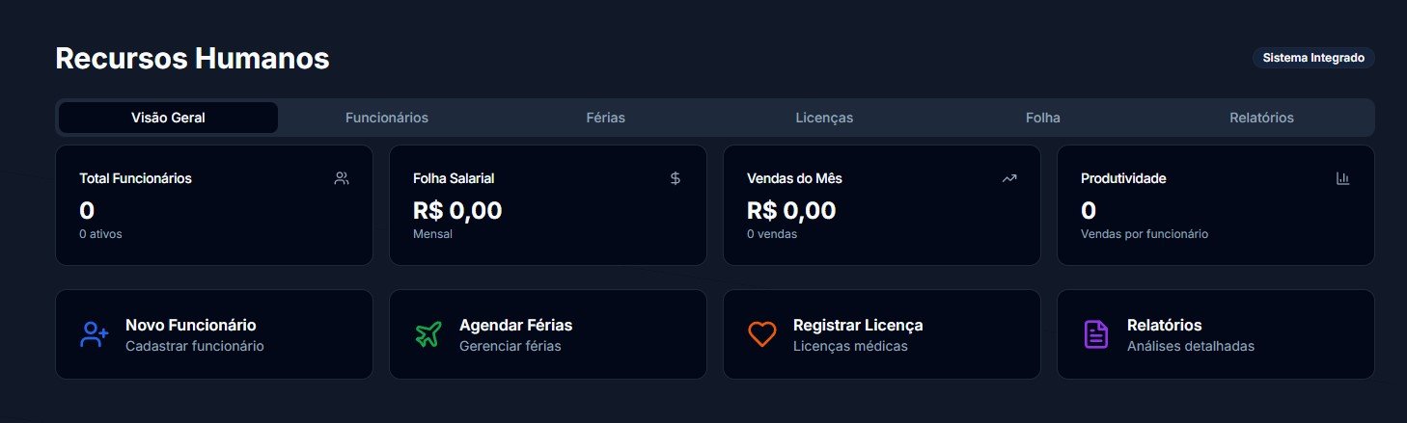
Task: Select the Visão Geral tab
Action: [168, 118]
